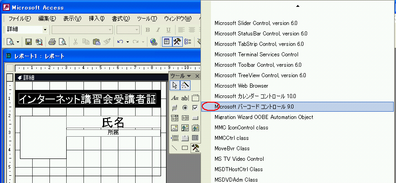Select the Image tool in toolbox
The image size is (396, 183).
[175, 128]
